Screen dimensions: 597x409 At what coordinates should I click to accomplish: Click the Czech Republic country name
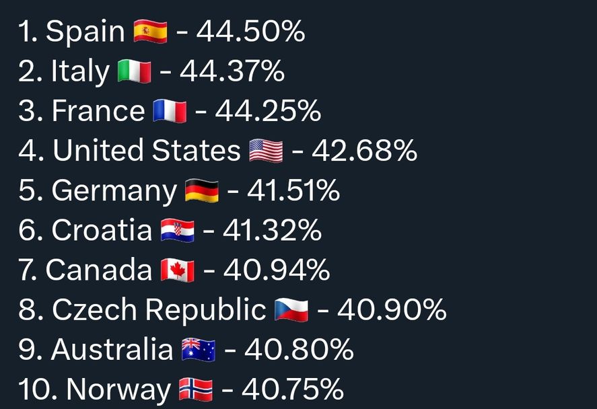click(159, 310)
